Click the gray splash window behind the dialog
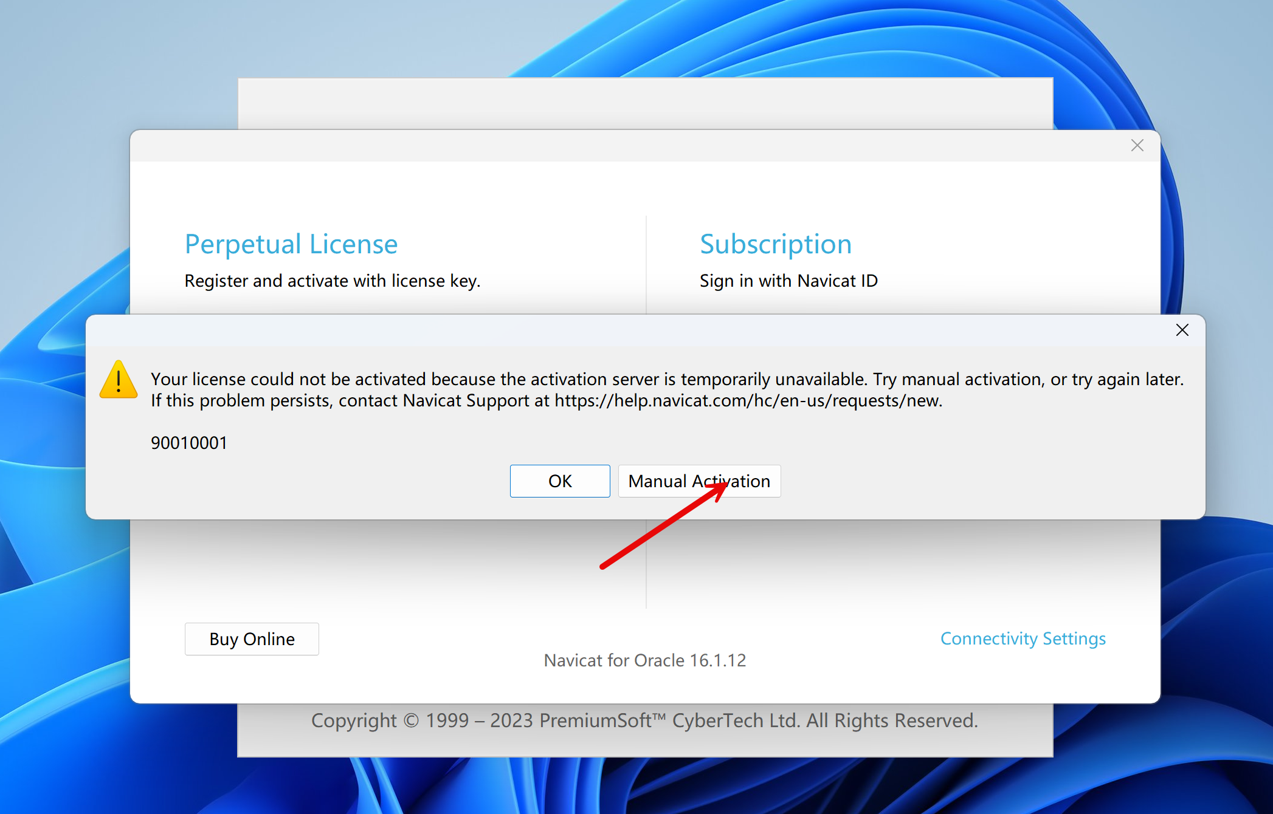 click(x=644, y=103)
